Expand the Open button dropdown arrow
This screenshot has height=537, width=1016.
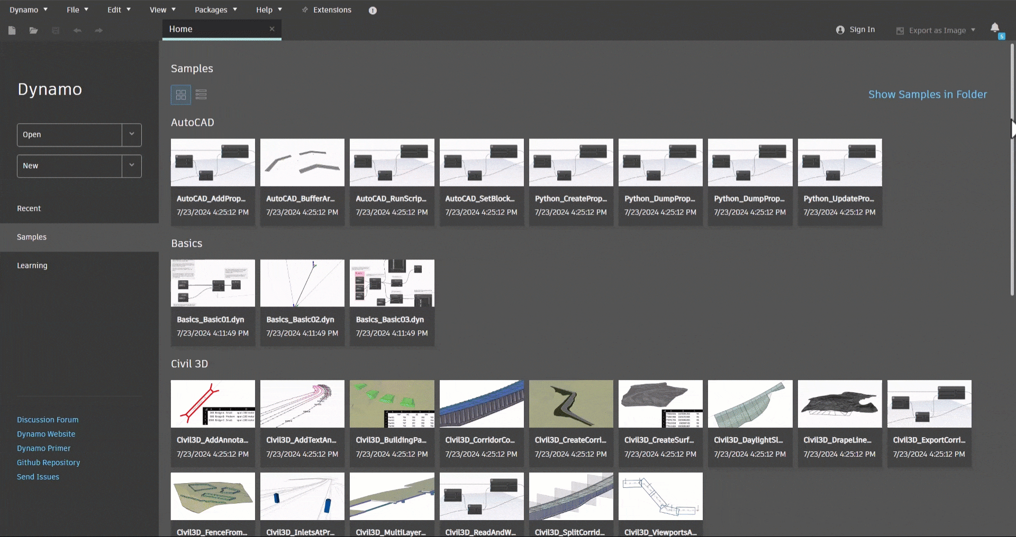coord(132,135)
